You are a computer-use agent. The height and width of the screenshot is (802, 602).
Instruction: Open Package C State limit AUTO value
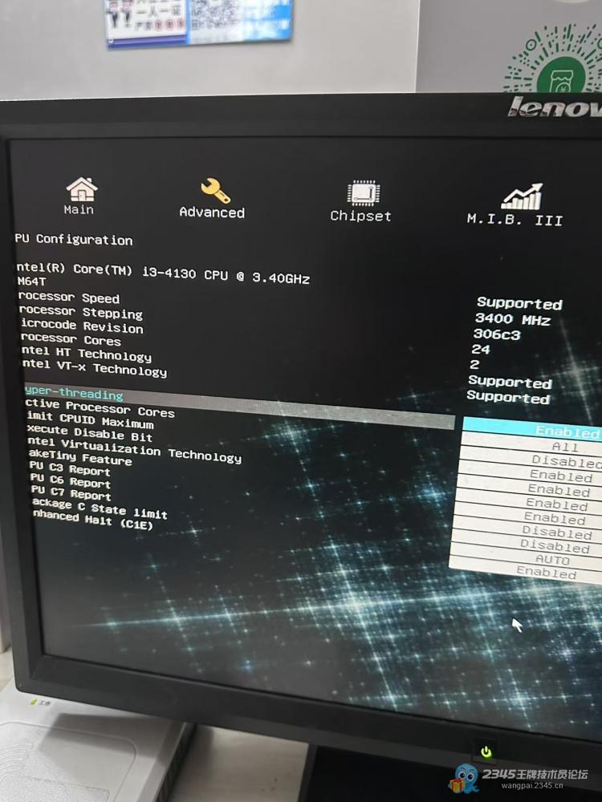[x=552, y=560]
